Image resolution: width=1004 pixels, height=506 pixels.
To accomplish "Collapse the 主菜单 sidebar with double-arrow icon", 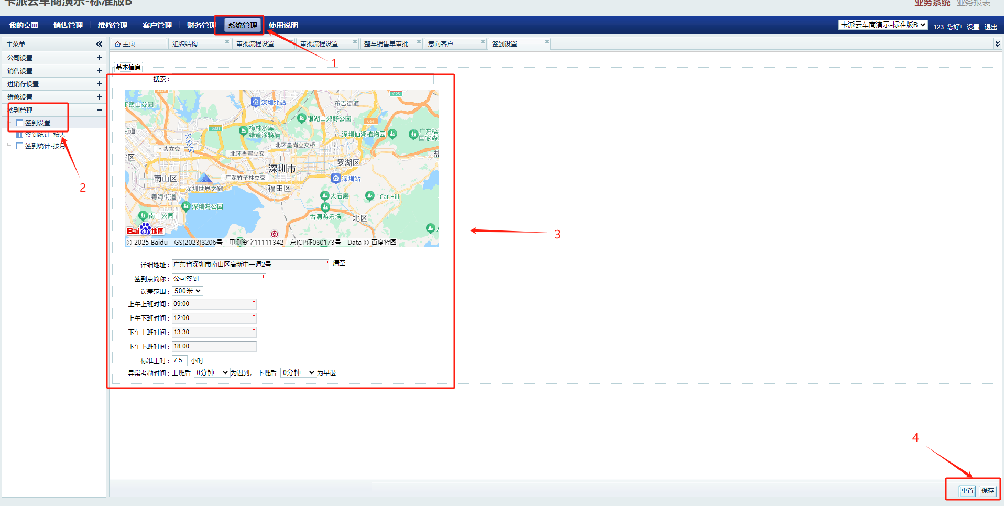I will (99, 45).
